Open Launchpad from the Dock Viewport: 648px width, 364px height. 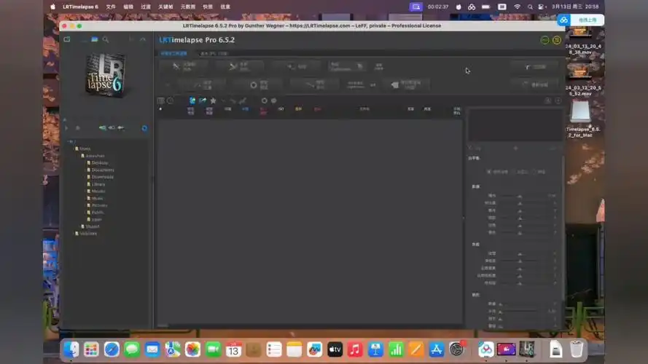tap(91, 349)
